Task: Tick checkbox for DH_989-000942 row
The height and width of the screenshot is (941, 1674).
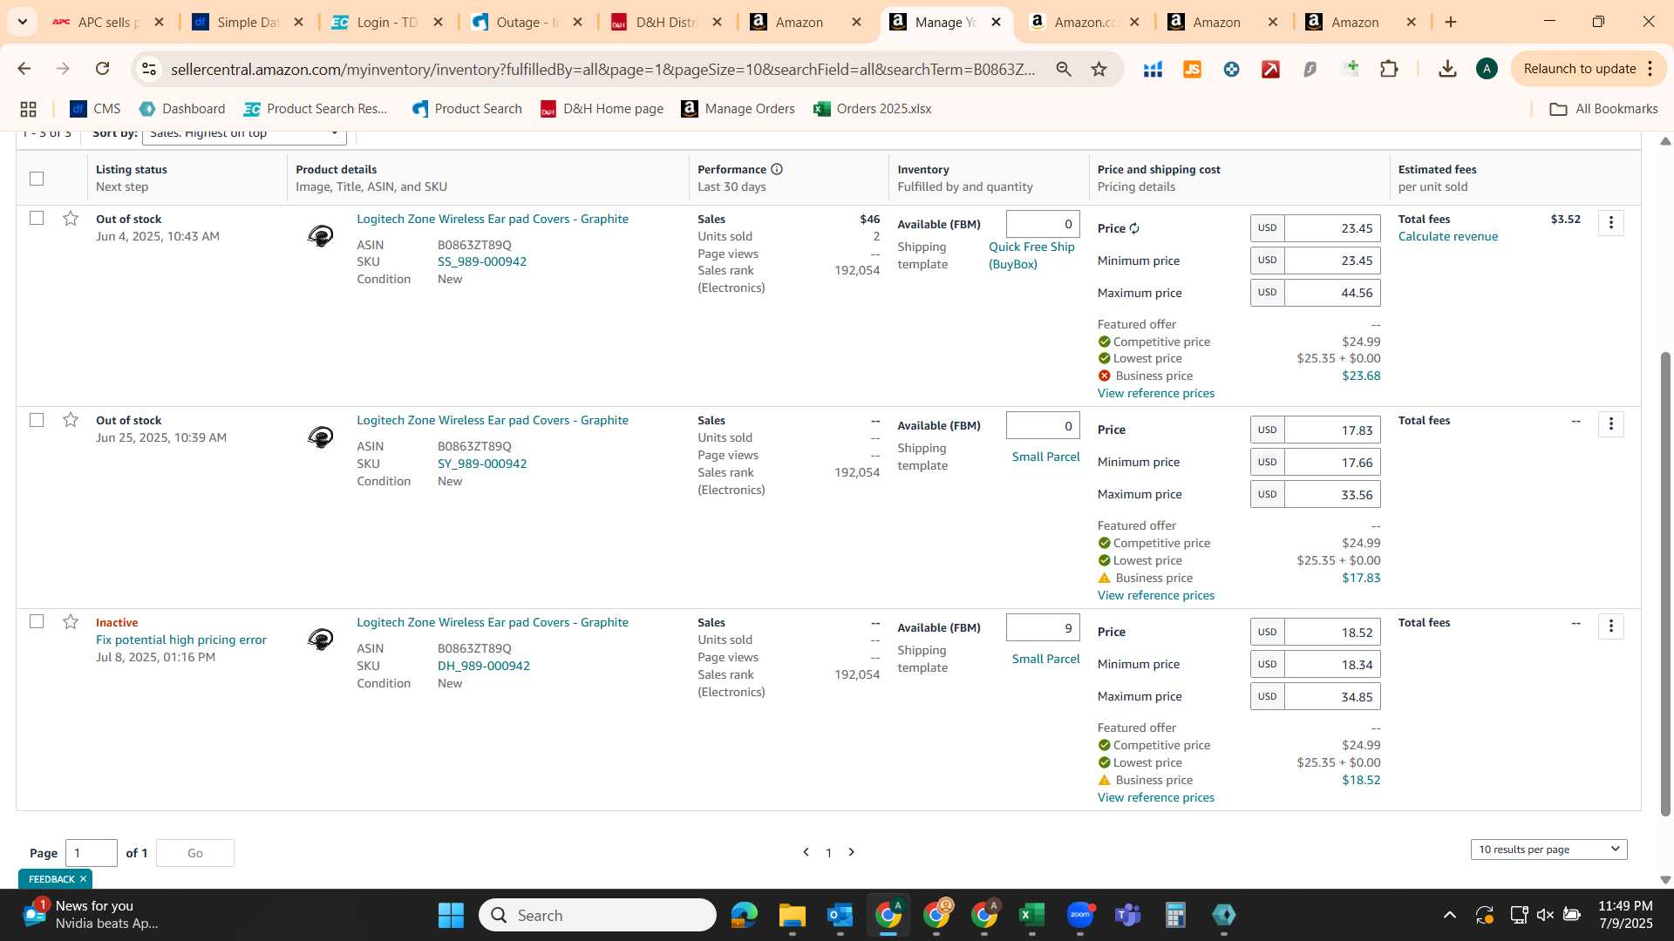Action: coord(37,621)
